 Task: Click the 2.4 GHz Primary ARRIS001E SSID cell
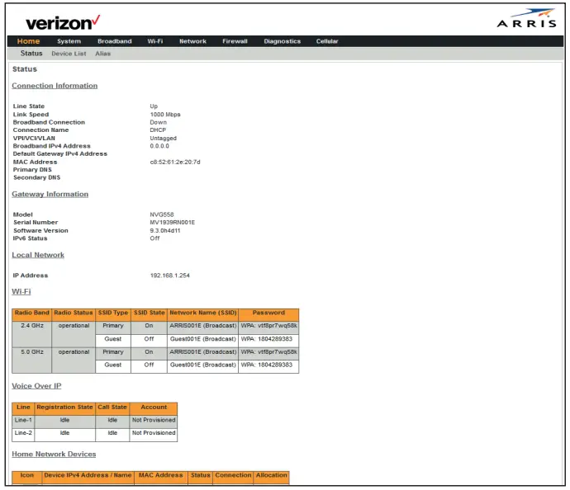pos(203,326)
